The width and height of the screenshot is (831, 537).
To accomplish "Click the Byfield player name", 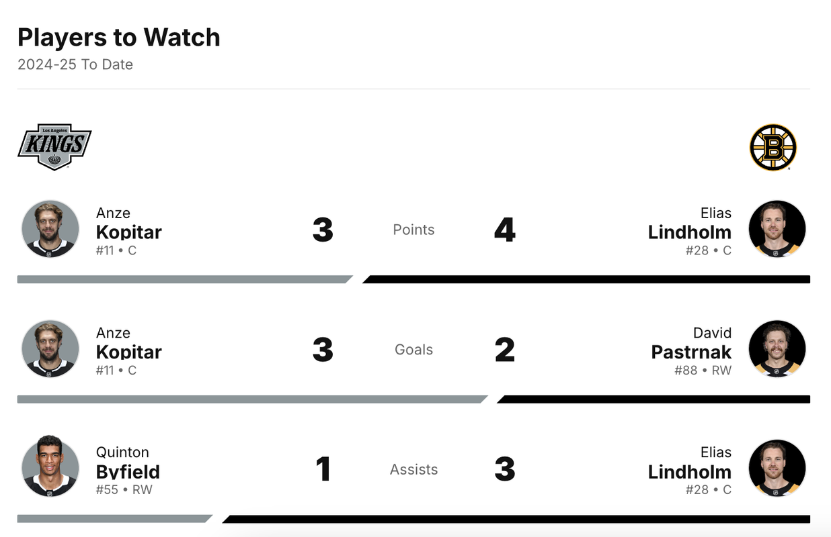I will coord(128,472).
